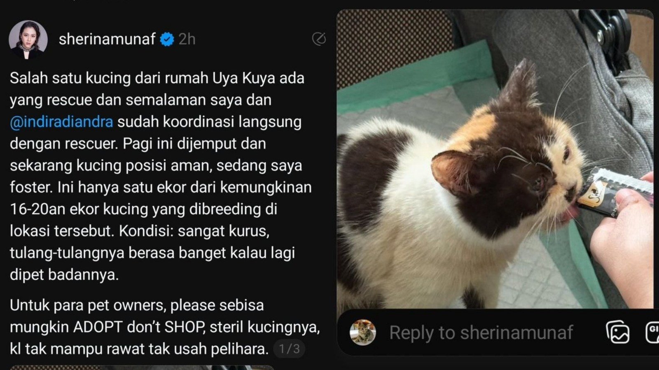The image size is (659, 370).
Task: Open the sherinamunaf username link
Action: pos(107,39)
